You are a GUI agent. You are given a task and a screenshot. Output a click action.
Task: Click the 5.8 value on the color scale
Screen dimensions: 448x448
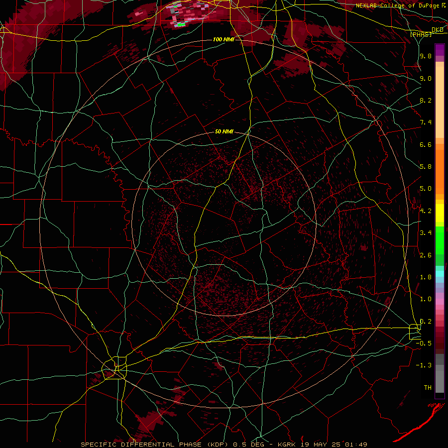click(426, 167)
